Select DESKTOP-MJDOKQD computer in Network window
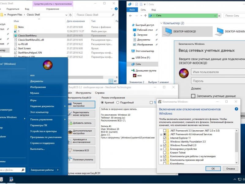Viewport: 245px width, 184px height. [187, 32]
